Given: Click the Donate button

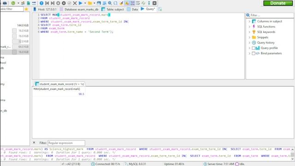Looking at the screenshot, I should (278, 3).
